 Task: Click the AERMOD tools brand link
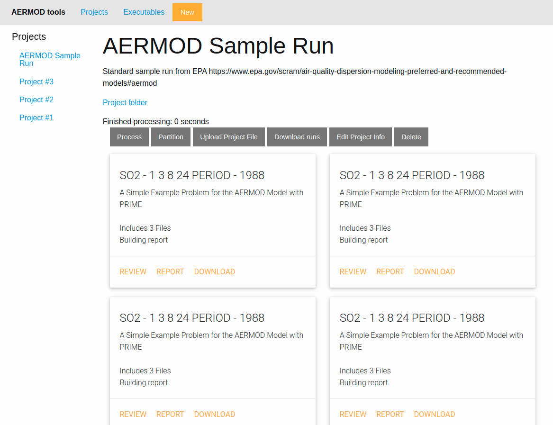pyautogui.click(x=38, y=12)
